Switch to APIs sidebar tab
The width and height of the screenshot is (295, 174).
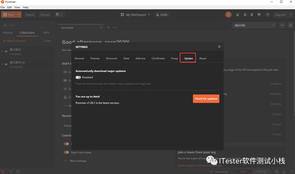tap(46, 33)
